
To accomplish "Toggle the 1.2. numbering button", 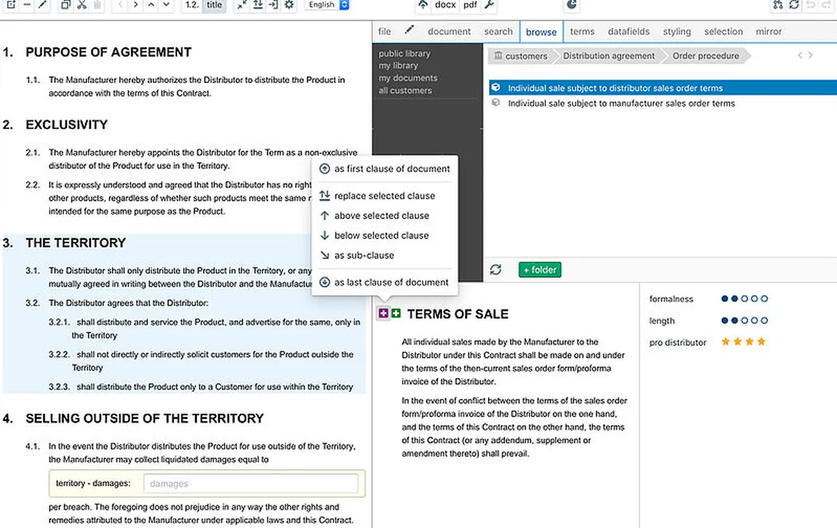I will [x=193, y=5].
